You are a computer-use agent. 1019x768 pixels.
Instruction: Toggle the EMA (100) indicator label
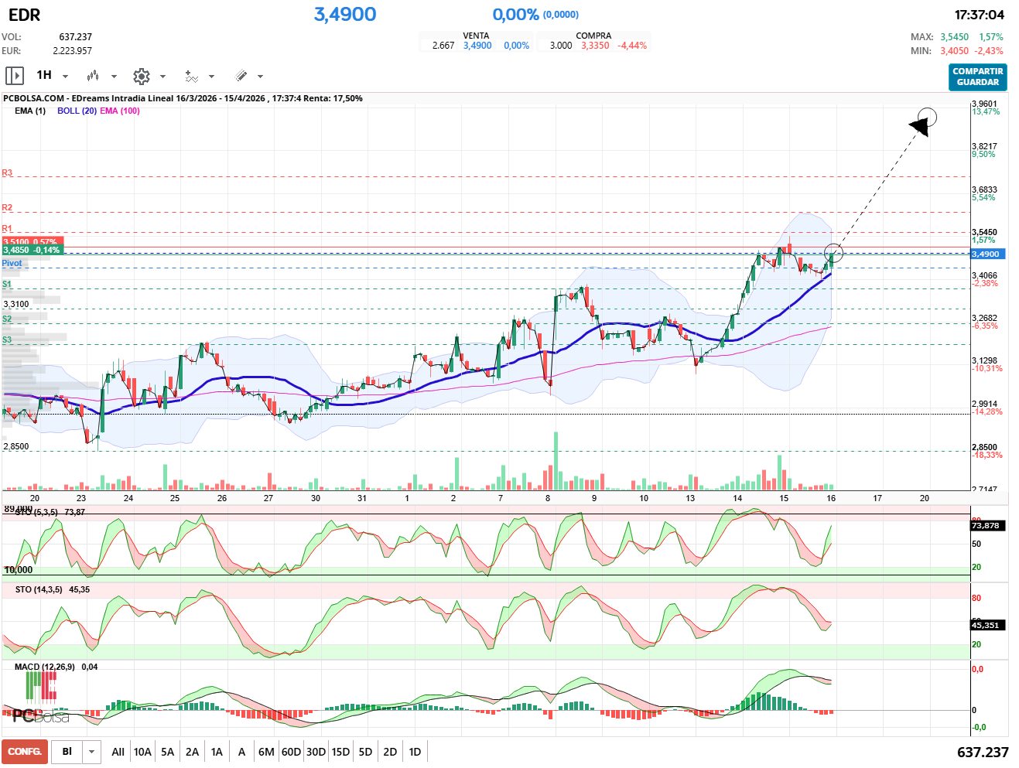click(x=120, y=111)
